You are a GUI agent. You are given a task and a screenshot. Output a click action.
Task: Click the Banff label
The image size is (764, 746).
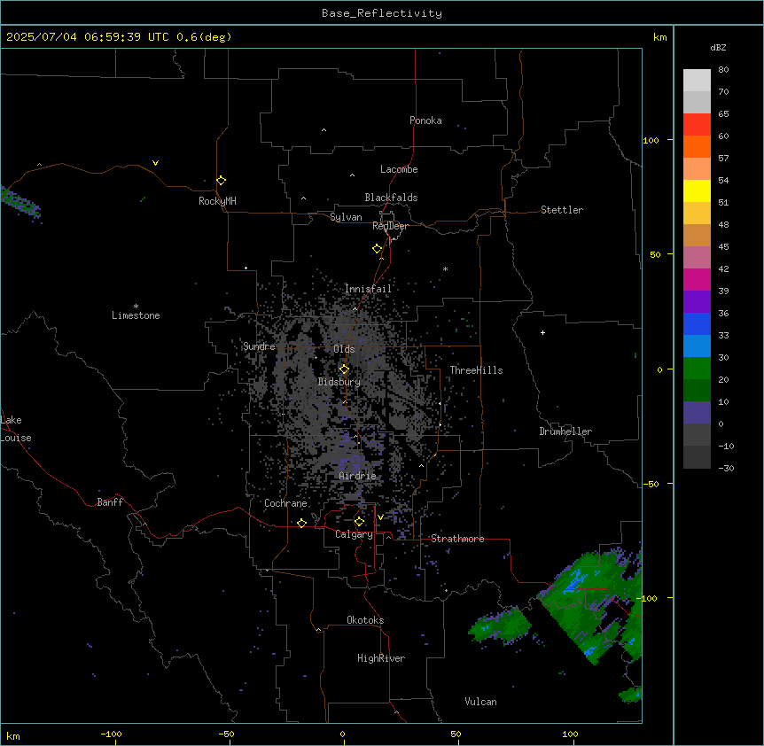pyautogui.click(x=110, y=502)
